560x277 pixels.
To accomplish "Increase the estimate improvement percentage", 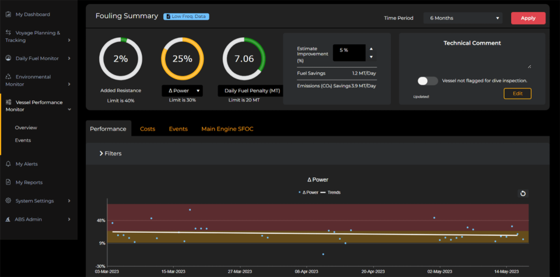I will (371, 49).
